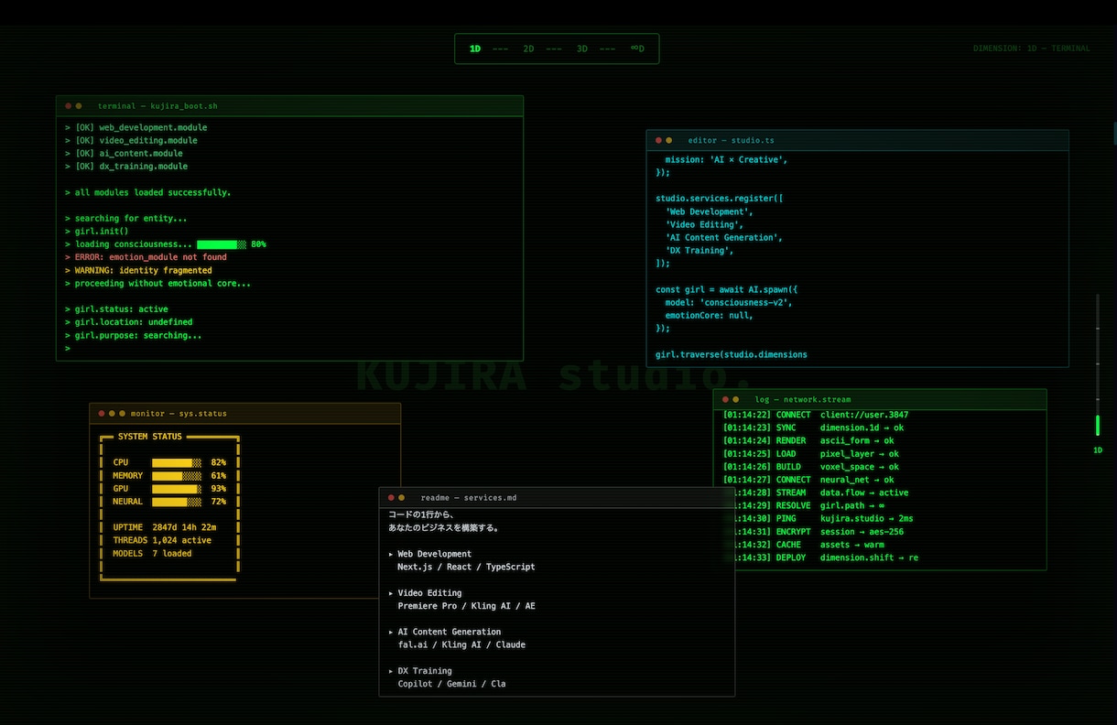The image size is (1117, 725).
Task: Click the 'THREADS 1,024 active' row
Action: pyautogui.click(x=162, y=540)
